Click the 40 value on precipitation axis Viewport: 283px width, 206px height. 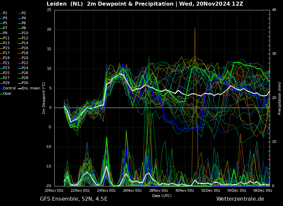click(x=274, y=10)
